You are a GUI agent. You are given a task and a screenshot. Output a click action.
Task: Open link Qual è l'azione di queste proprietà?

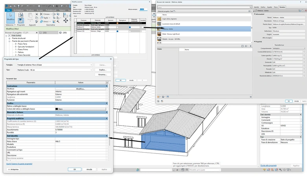coord(19,164)
